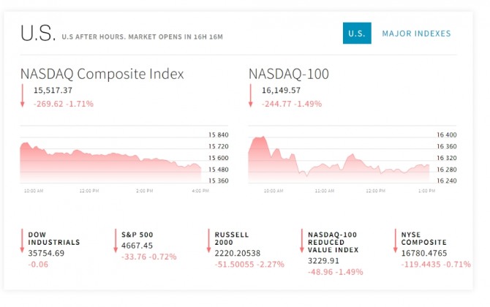Click the NASDAQ-100 area chart
The height and width of the screenshot is (307, 490).
(x=338, y=162)
